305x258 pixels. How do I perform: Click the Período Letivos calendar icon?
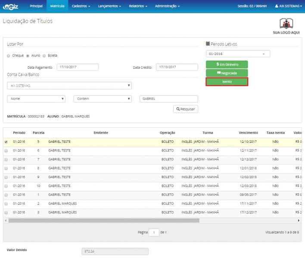[208, 44]
